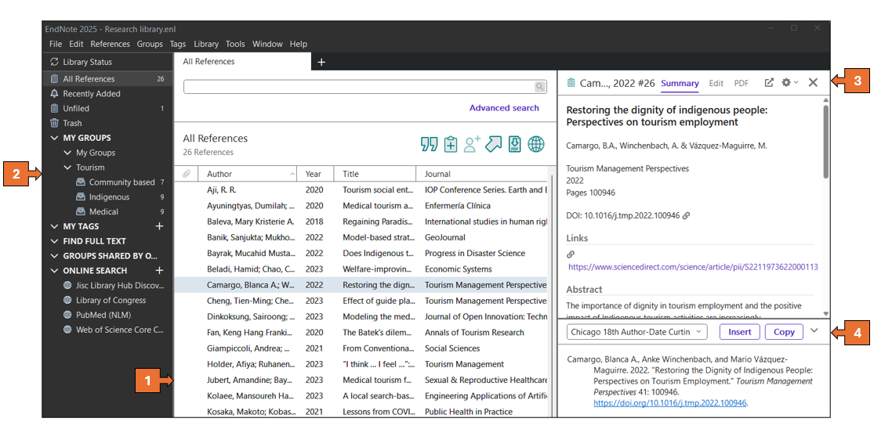This screenshot has height=422, width=874.
Task: Open reference in new window icon
Action: pyautogui.click(x=769, y=83)
